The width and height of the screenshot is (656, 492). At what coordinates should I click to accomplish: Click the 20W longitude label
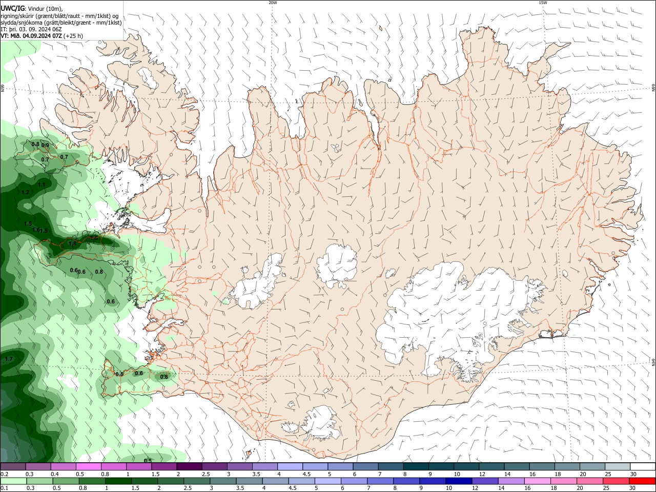point(273,3)
